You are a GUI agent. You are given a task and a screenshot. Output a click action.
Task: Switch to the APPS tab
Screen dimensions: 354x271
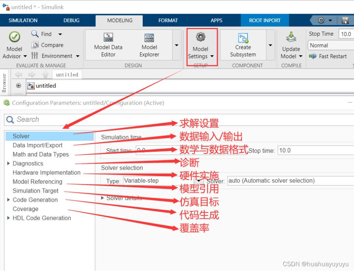tap(216, 21)
